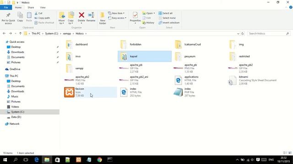Expand the xampp breadcrumb chevron
The width and height of the screenshot is (293, 164).
coord(73,34)
